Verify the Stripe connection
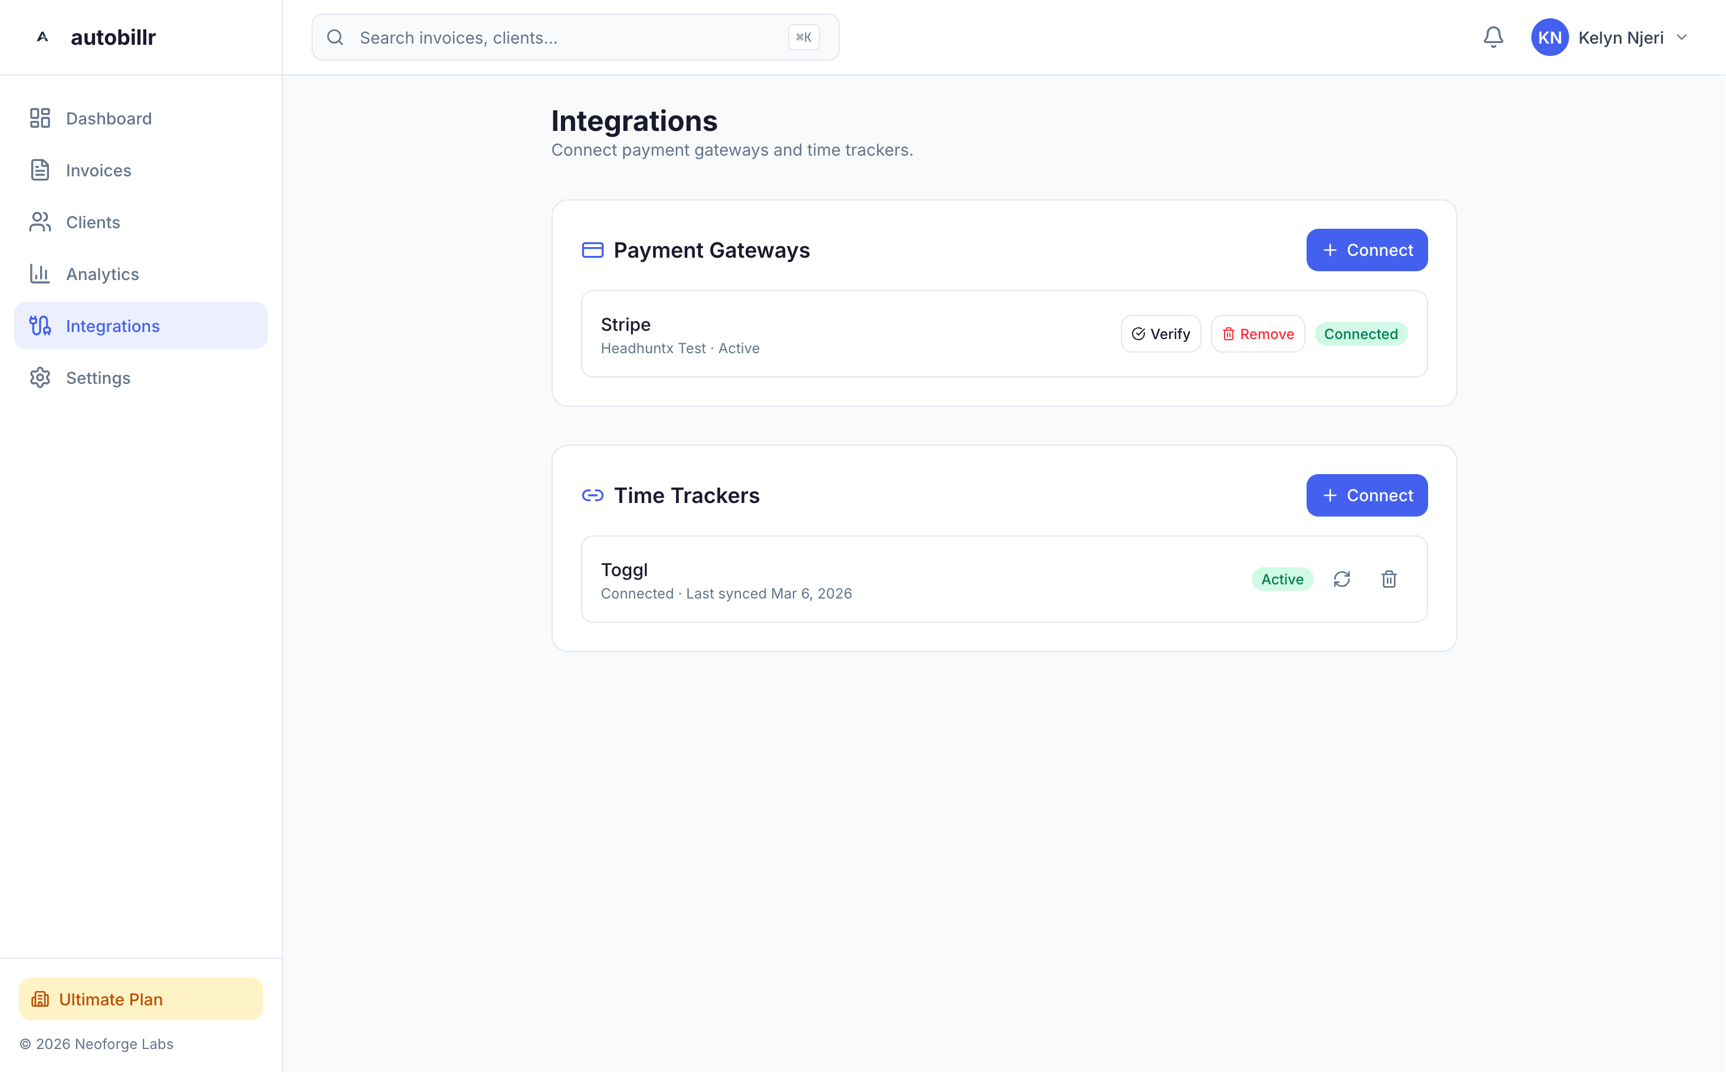 tap(1160, 334)
